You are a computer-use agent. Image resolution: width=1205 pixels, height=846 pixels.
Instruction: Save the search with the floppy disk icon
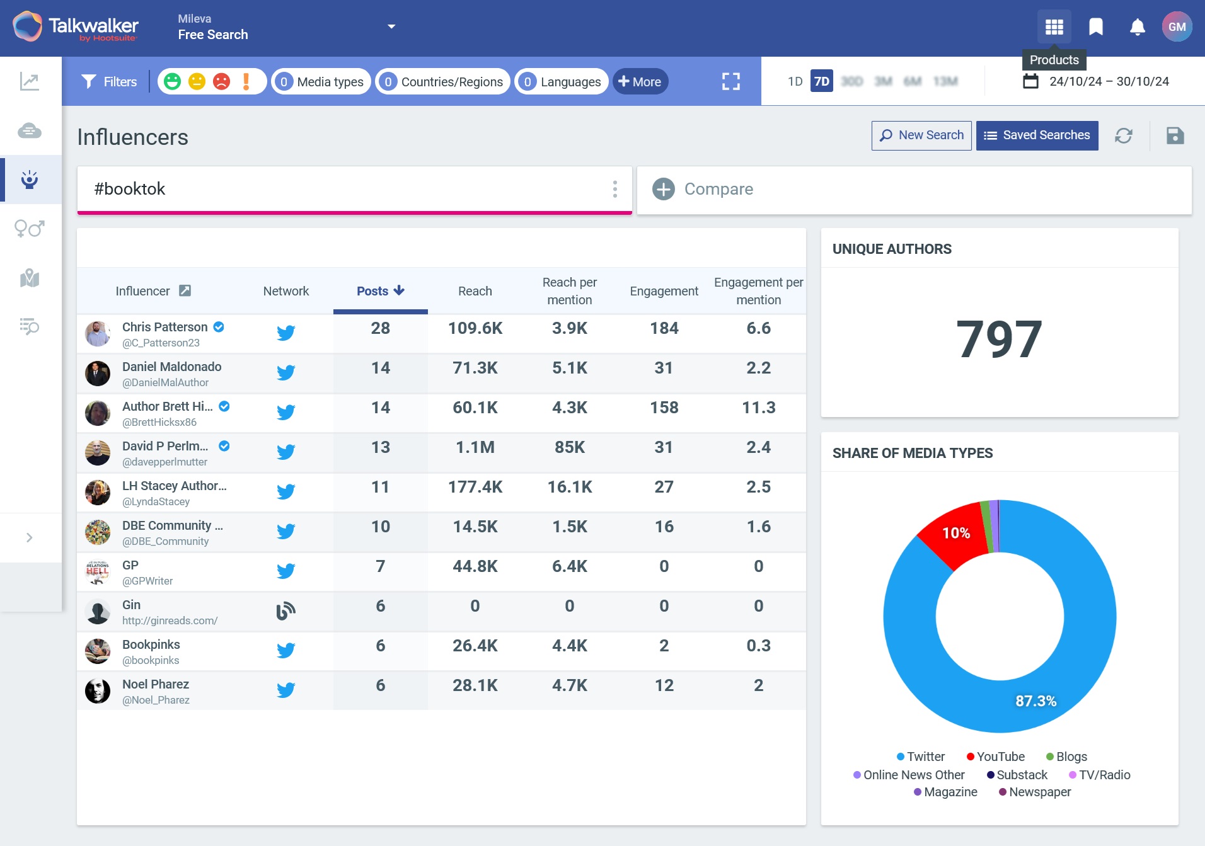pos(1175,135)
